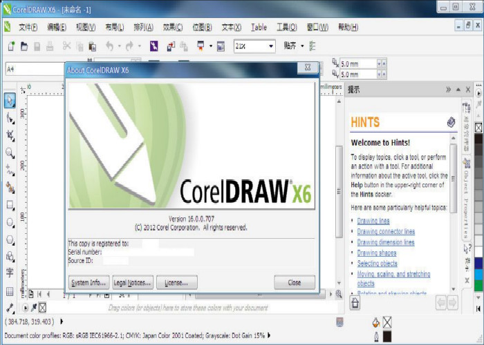This screenshot has width=484, height=345.
Task: Open the redo history dropdown arrow
Action: tap(140, 46)
